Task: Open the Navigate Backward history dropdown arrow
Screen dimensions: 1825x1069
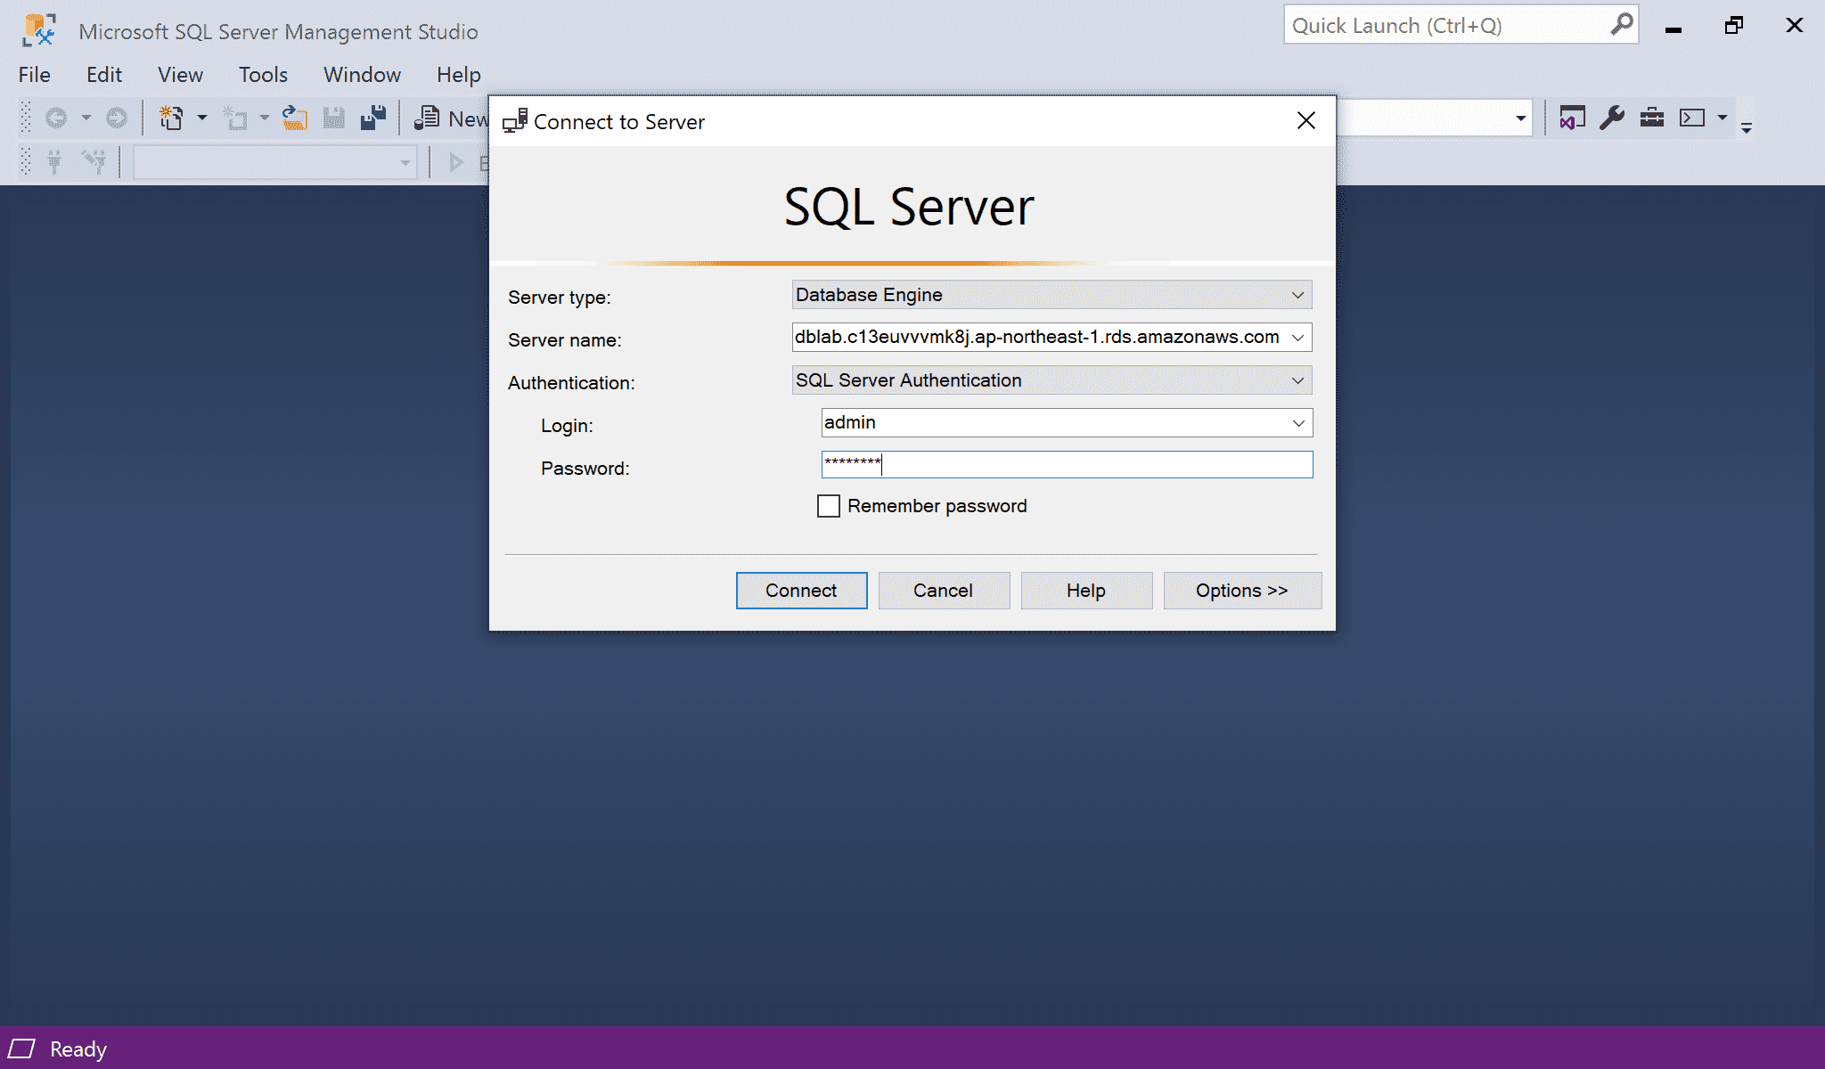Action: 86,118
